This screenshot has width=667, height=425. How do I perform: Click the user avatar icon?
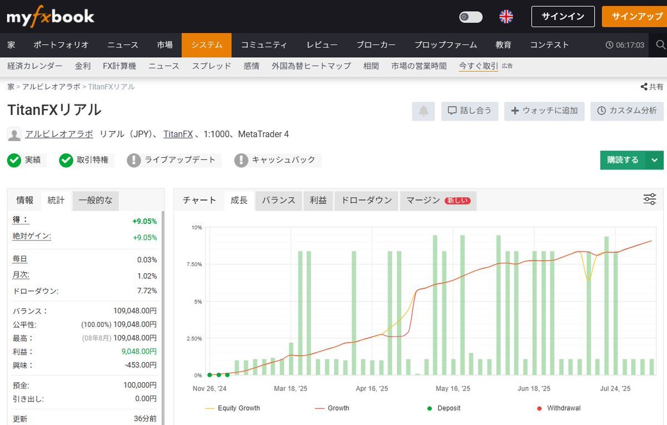[x=14, y=134]
